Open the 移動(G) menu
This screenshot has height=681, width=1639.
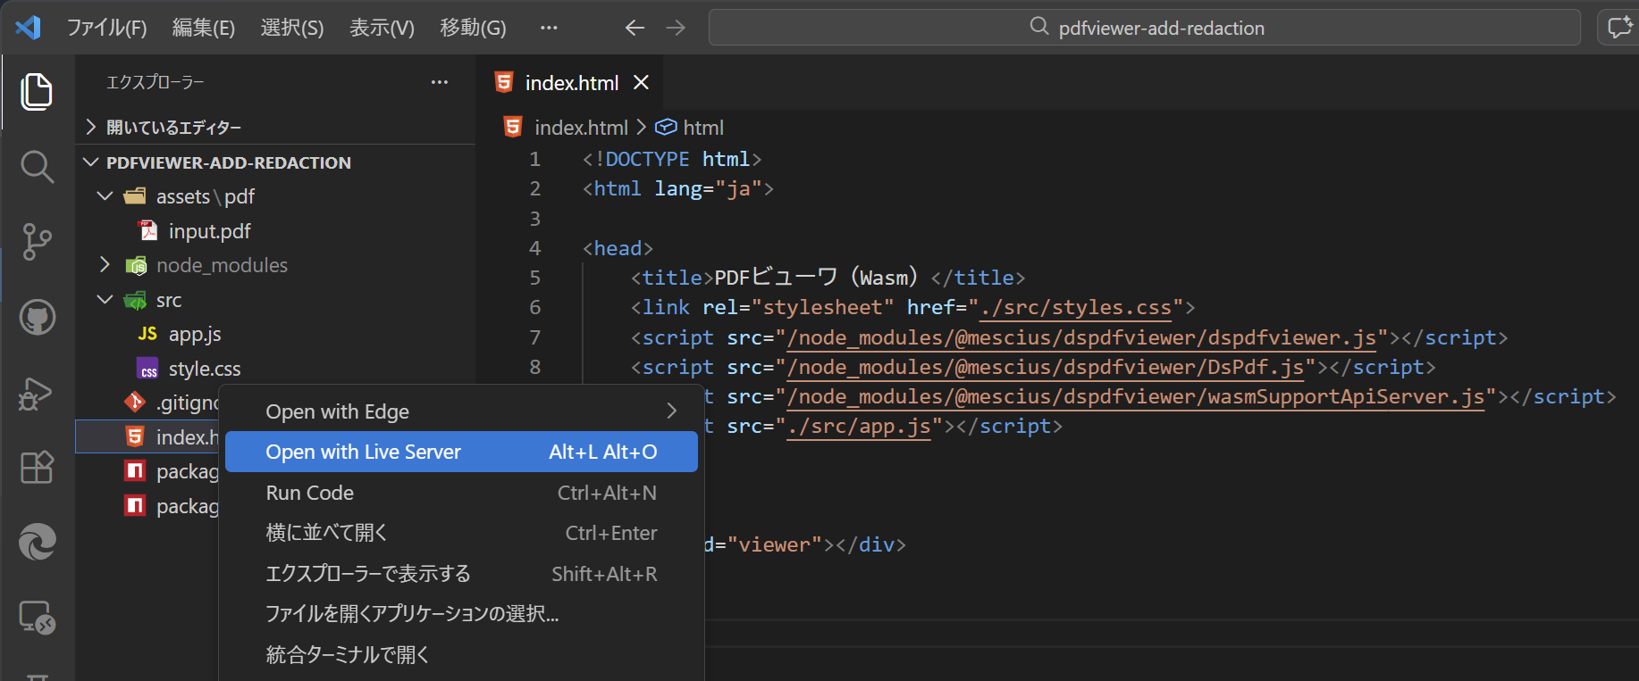473,28
